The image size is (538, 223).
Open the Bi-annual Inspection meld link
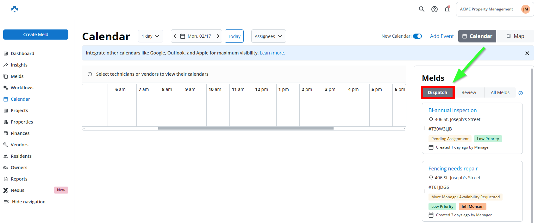(453, 110)
